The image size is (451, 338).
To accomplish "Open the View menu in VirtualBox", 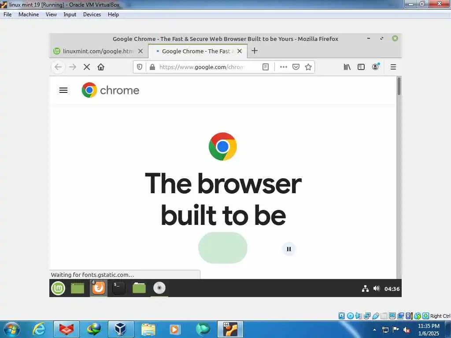I will [x=51, y=15].
